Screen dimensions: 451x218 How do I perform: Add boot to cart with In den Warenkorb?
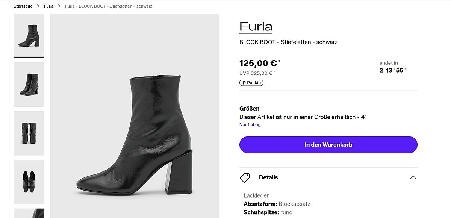[x=328, y=145]
